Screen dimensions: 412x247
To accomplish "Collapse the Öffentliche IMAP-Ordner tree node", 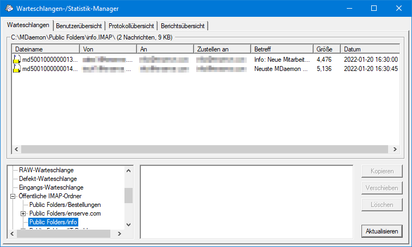I will coord(13,196).
